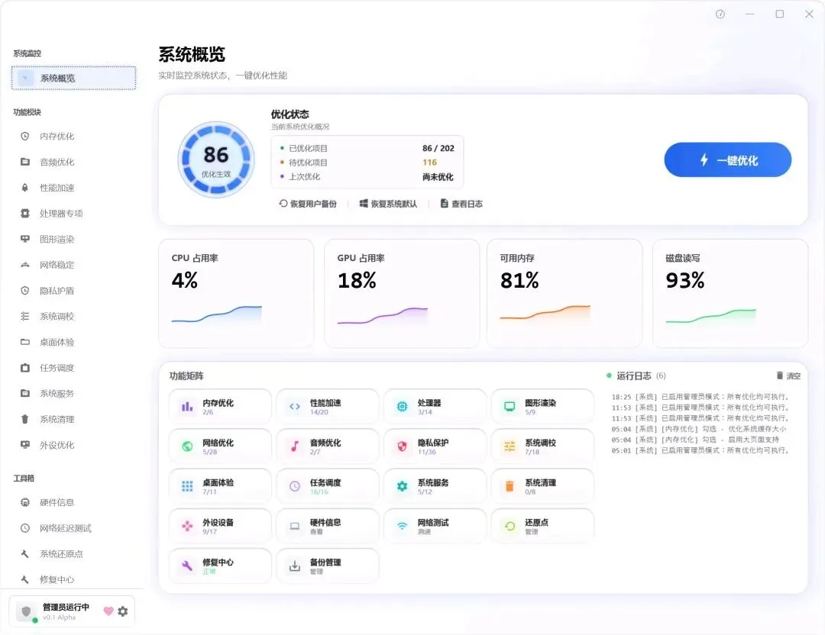Click the 一键优化 button
This screenshot has width=825, height=635.
click(x=728, y=160)
